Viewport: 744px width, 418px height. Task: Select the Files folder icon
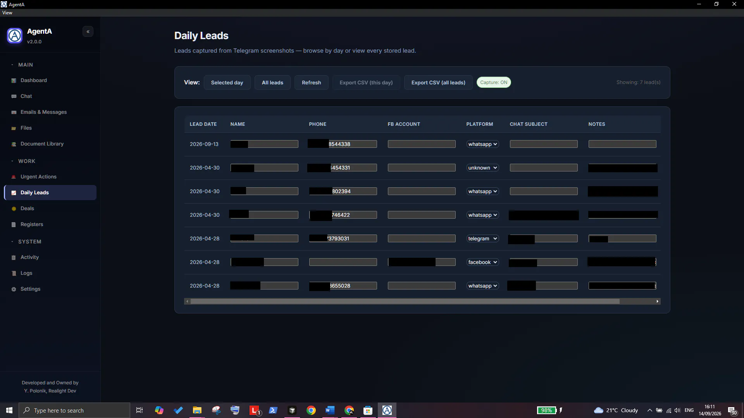(14, 128)
